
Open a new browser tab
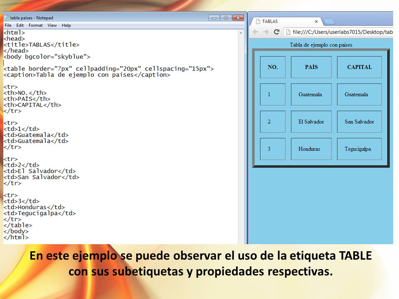[329, 22]
